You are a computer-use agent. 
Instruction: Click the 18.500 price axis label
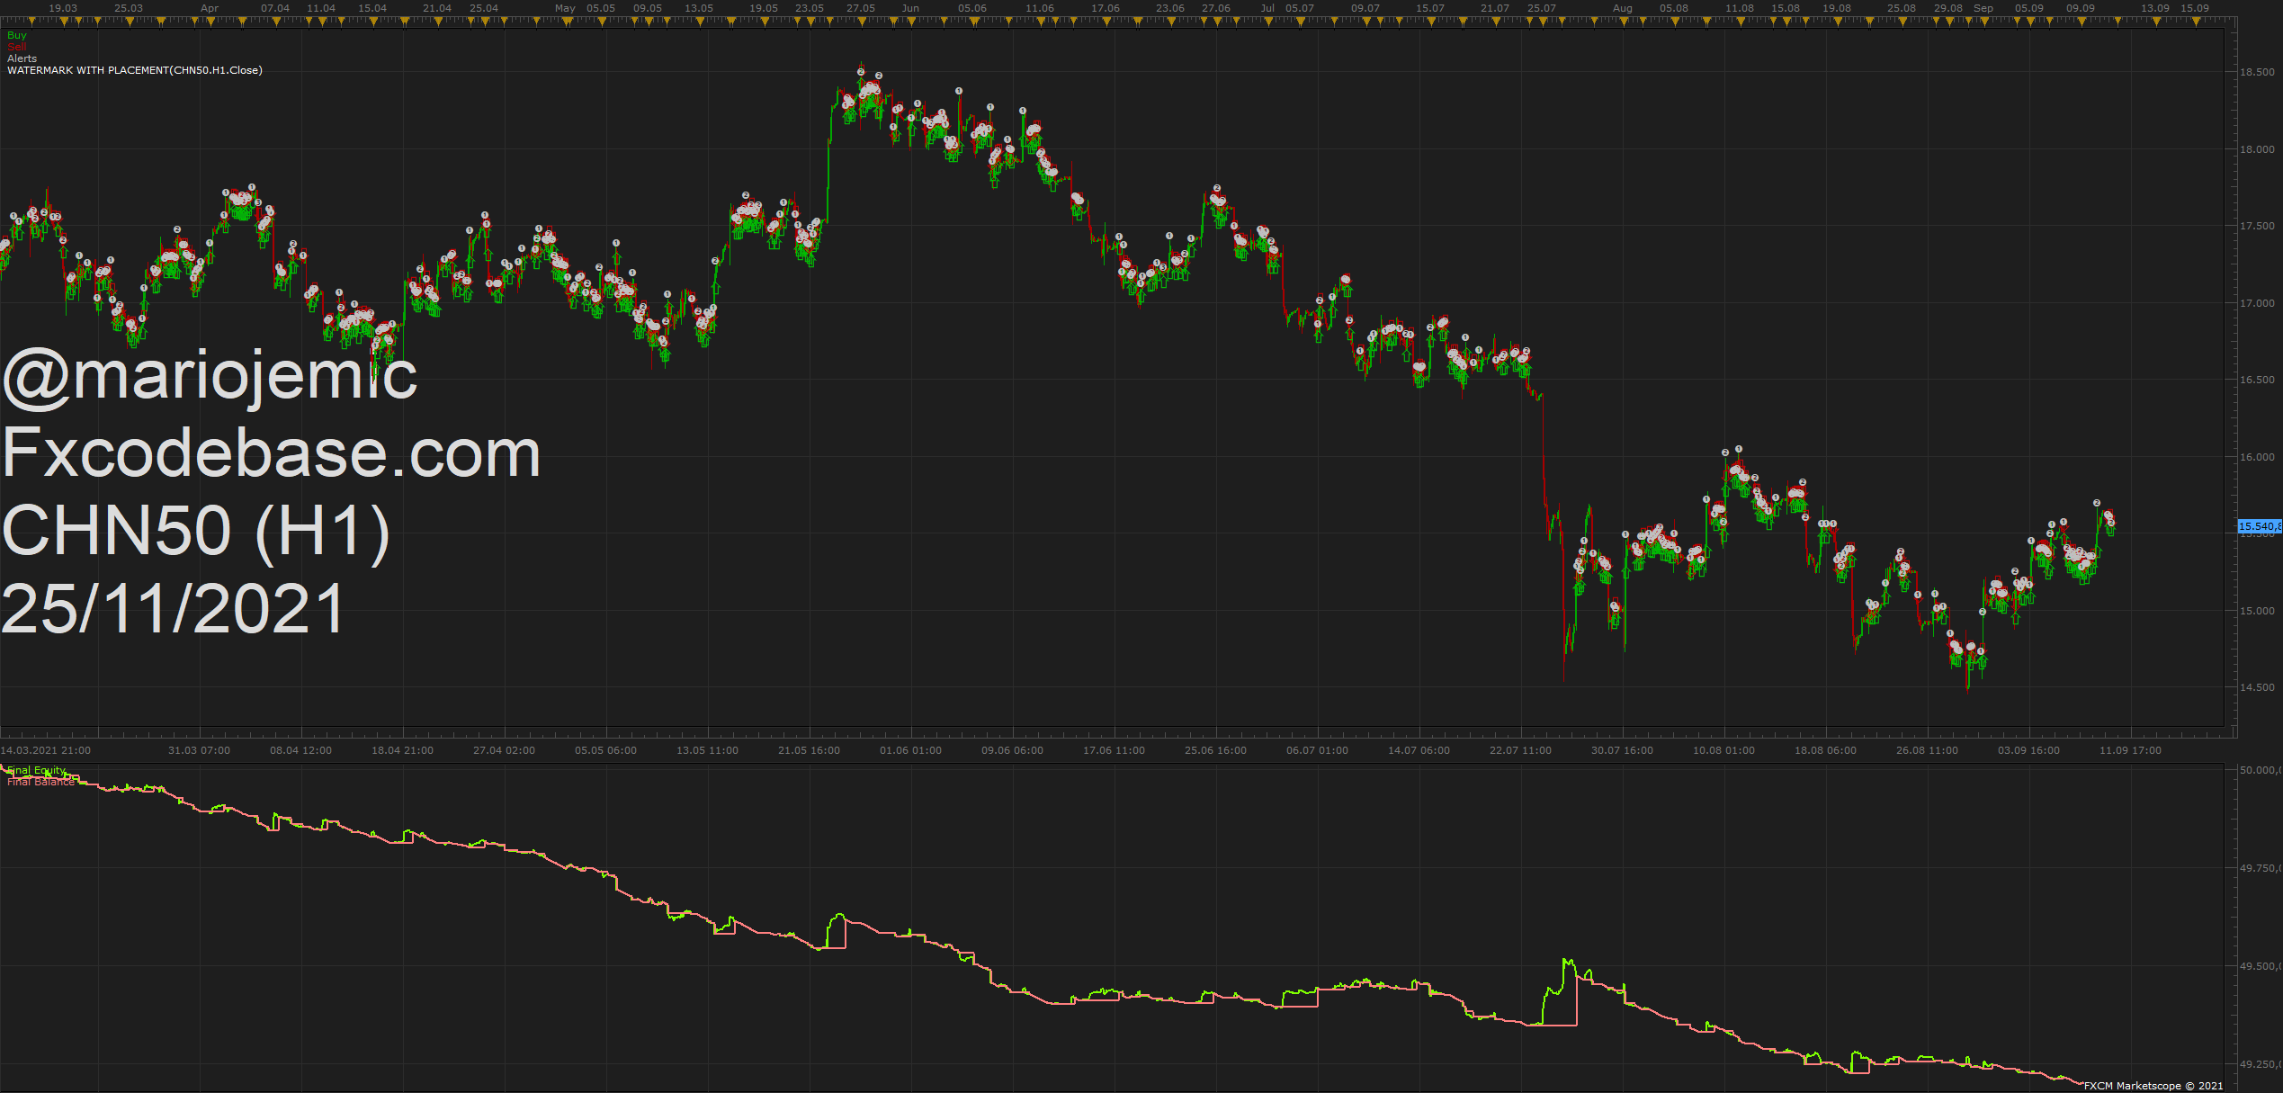(2257, 72)
